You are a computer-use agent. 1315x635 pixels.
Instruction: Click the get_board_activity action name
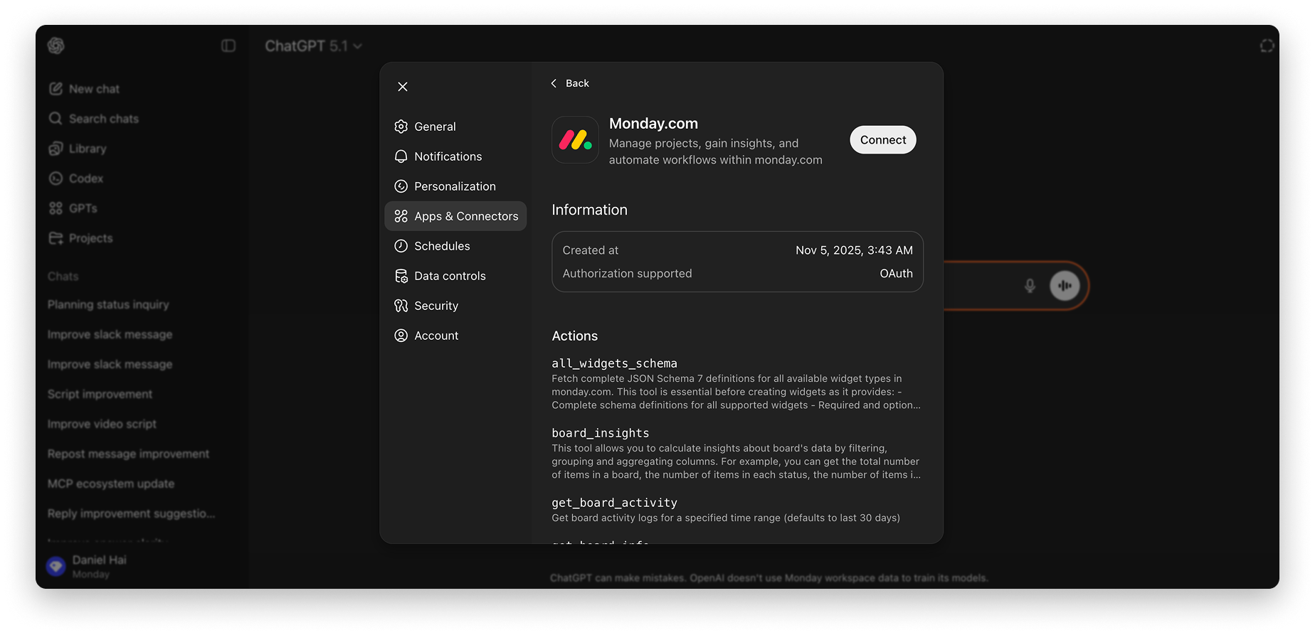coord(614,503)
